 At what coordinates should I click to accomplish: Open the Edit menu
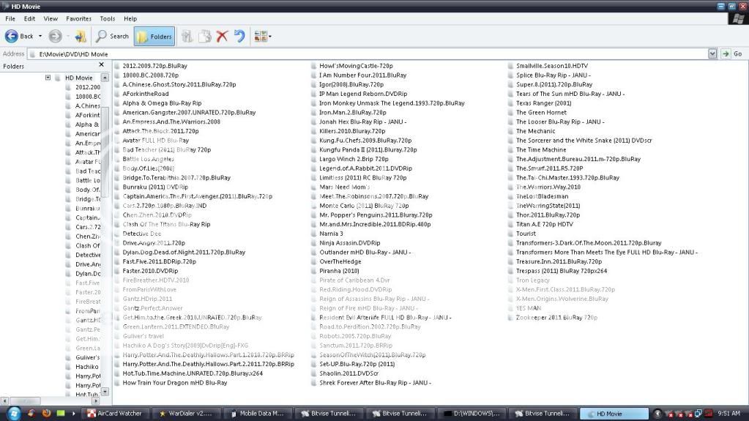click(x=29, y=18)
